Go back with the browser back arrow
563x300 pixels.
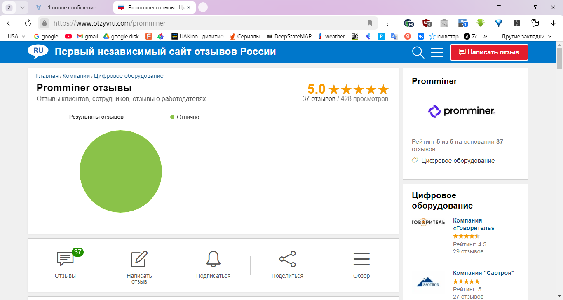10,23
